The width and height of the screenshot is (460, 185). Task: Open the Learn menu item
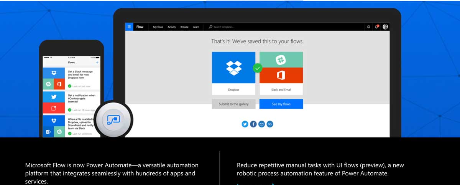pyautogui.click(x=196, y=27)
